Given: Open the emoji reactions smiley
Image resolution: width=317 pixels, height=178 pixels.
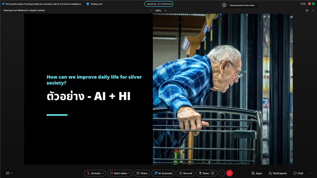Looking at the screenshot, I should click(x=213, y=173).
